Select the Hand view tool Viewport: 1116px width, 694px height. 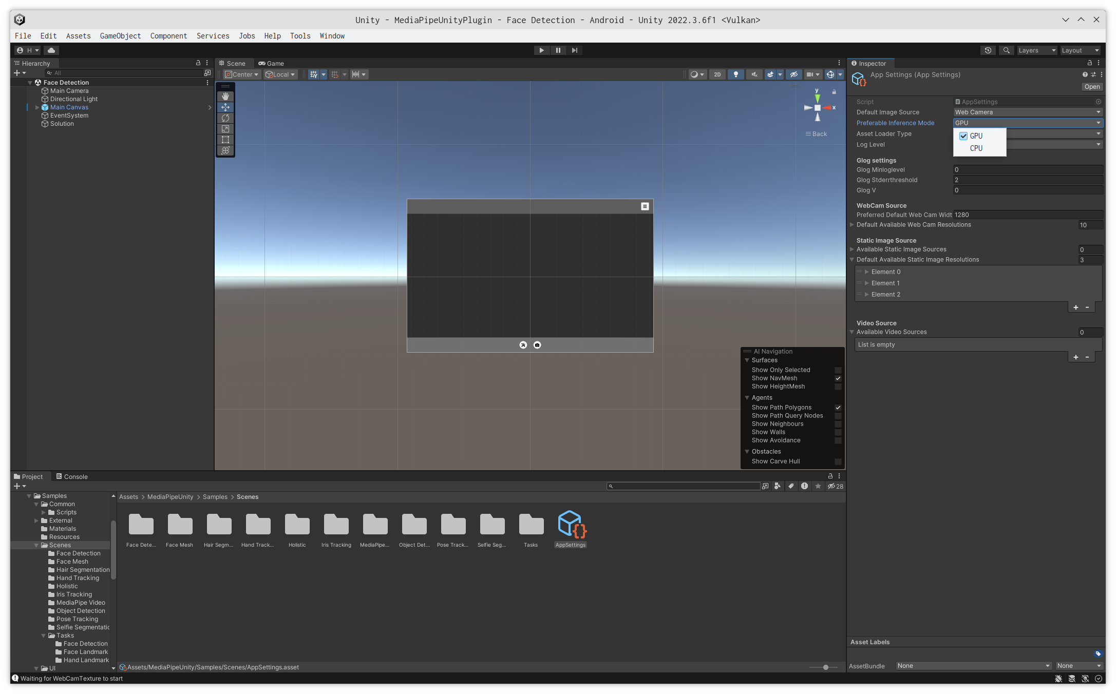tap(225, 97)
